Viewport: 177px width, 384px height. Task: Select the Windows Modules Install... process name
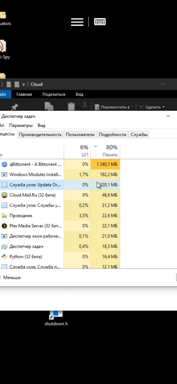pos(35,174)
